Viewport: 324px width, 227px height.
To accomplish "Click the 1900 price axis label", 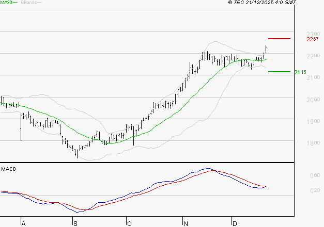I will point(313,121).
